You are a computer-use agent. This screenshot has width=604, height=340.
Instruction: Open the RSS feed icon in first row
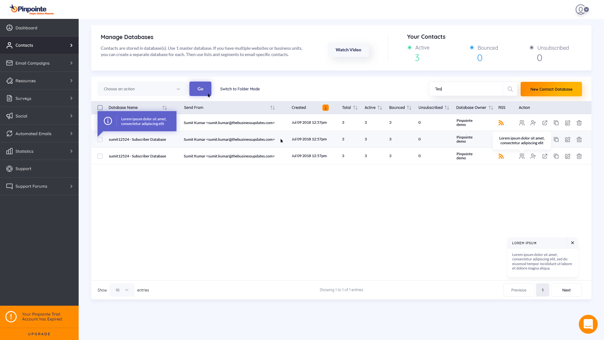pos(501,123)
